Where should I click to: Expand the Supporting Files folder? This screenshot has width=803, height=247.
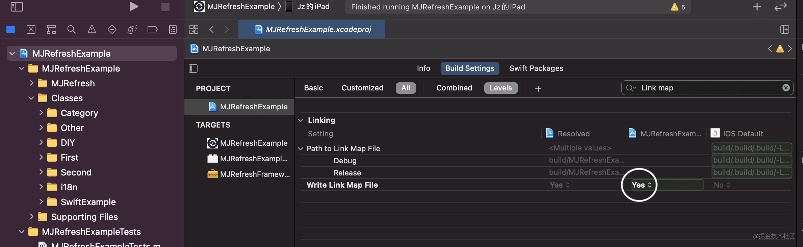pos(31,217)
